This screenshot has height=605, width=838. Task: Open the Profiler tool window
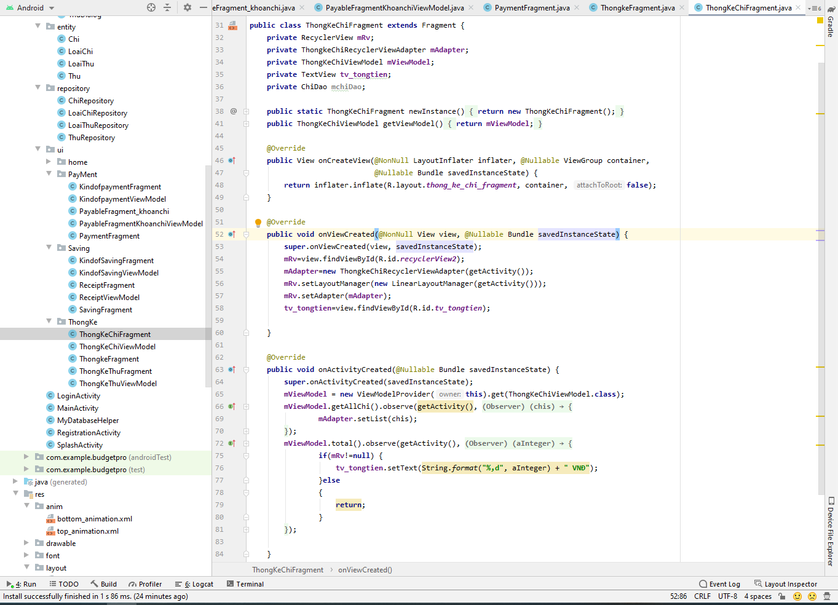(x=145, y=584)
